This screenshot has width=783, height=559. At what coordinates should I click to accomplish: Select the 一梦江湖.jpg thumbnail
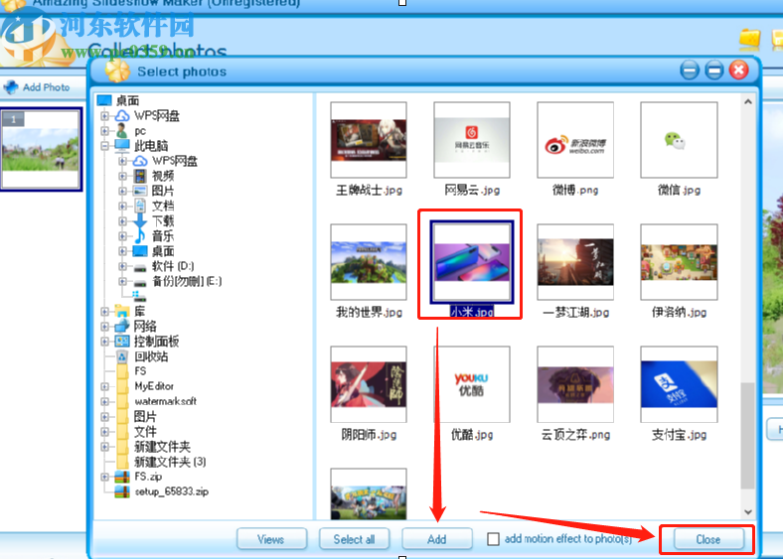(575, 262)
